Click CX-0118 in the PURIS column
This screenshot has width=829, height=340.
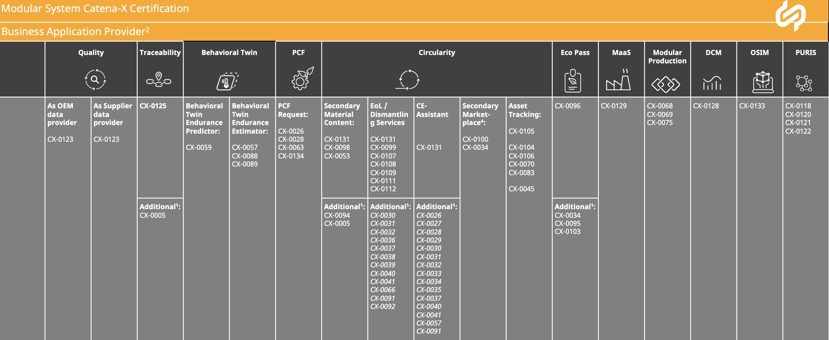798,106
